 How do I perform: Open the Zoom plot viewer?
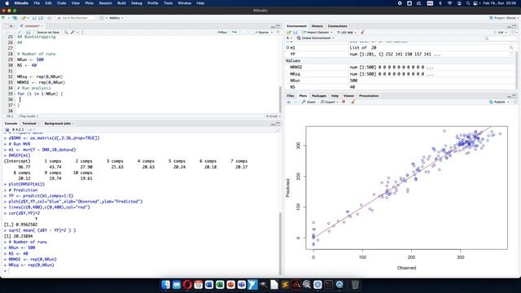(309, 102)
